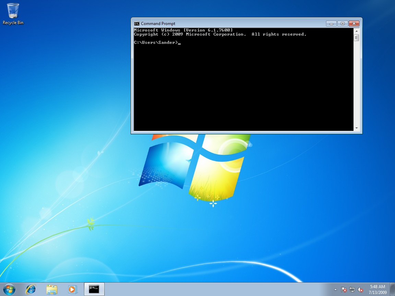Open Windows Explorer from the taskbar
Screen dimensions: 395x296
pyautogui.click(x=52, y=289)
